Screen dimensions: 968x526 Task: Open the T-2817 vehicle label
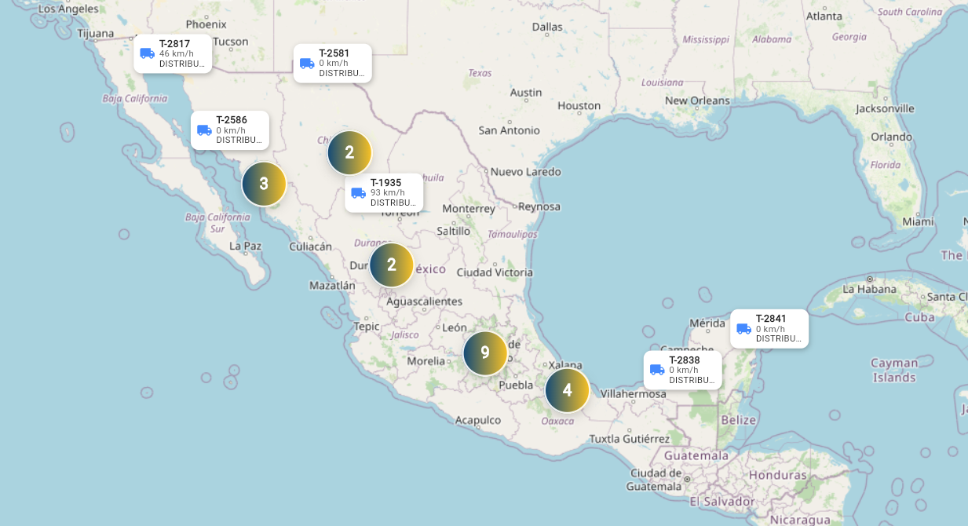pyautogui.click(x=174, y=43)
